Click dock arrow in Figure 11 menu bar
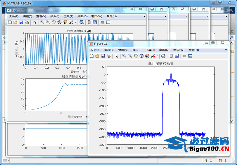The width and height of the screenshot is (237, 165). coord(226,49)
